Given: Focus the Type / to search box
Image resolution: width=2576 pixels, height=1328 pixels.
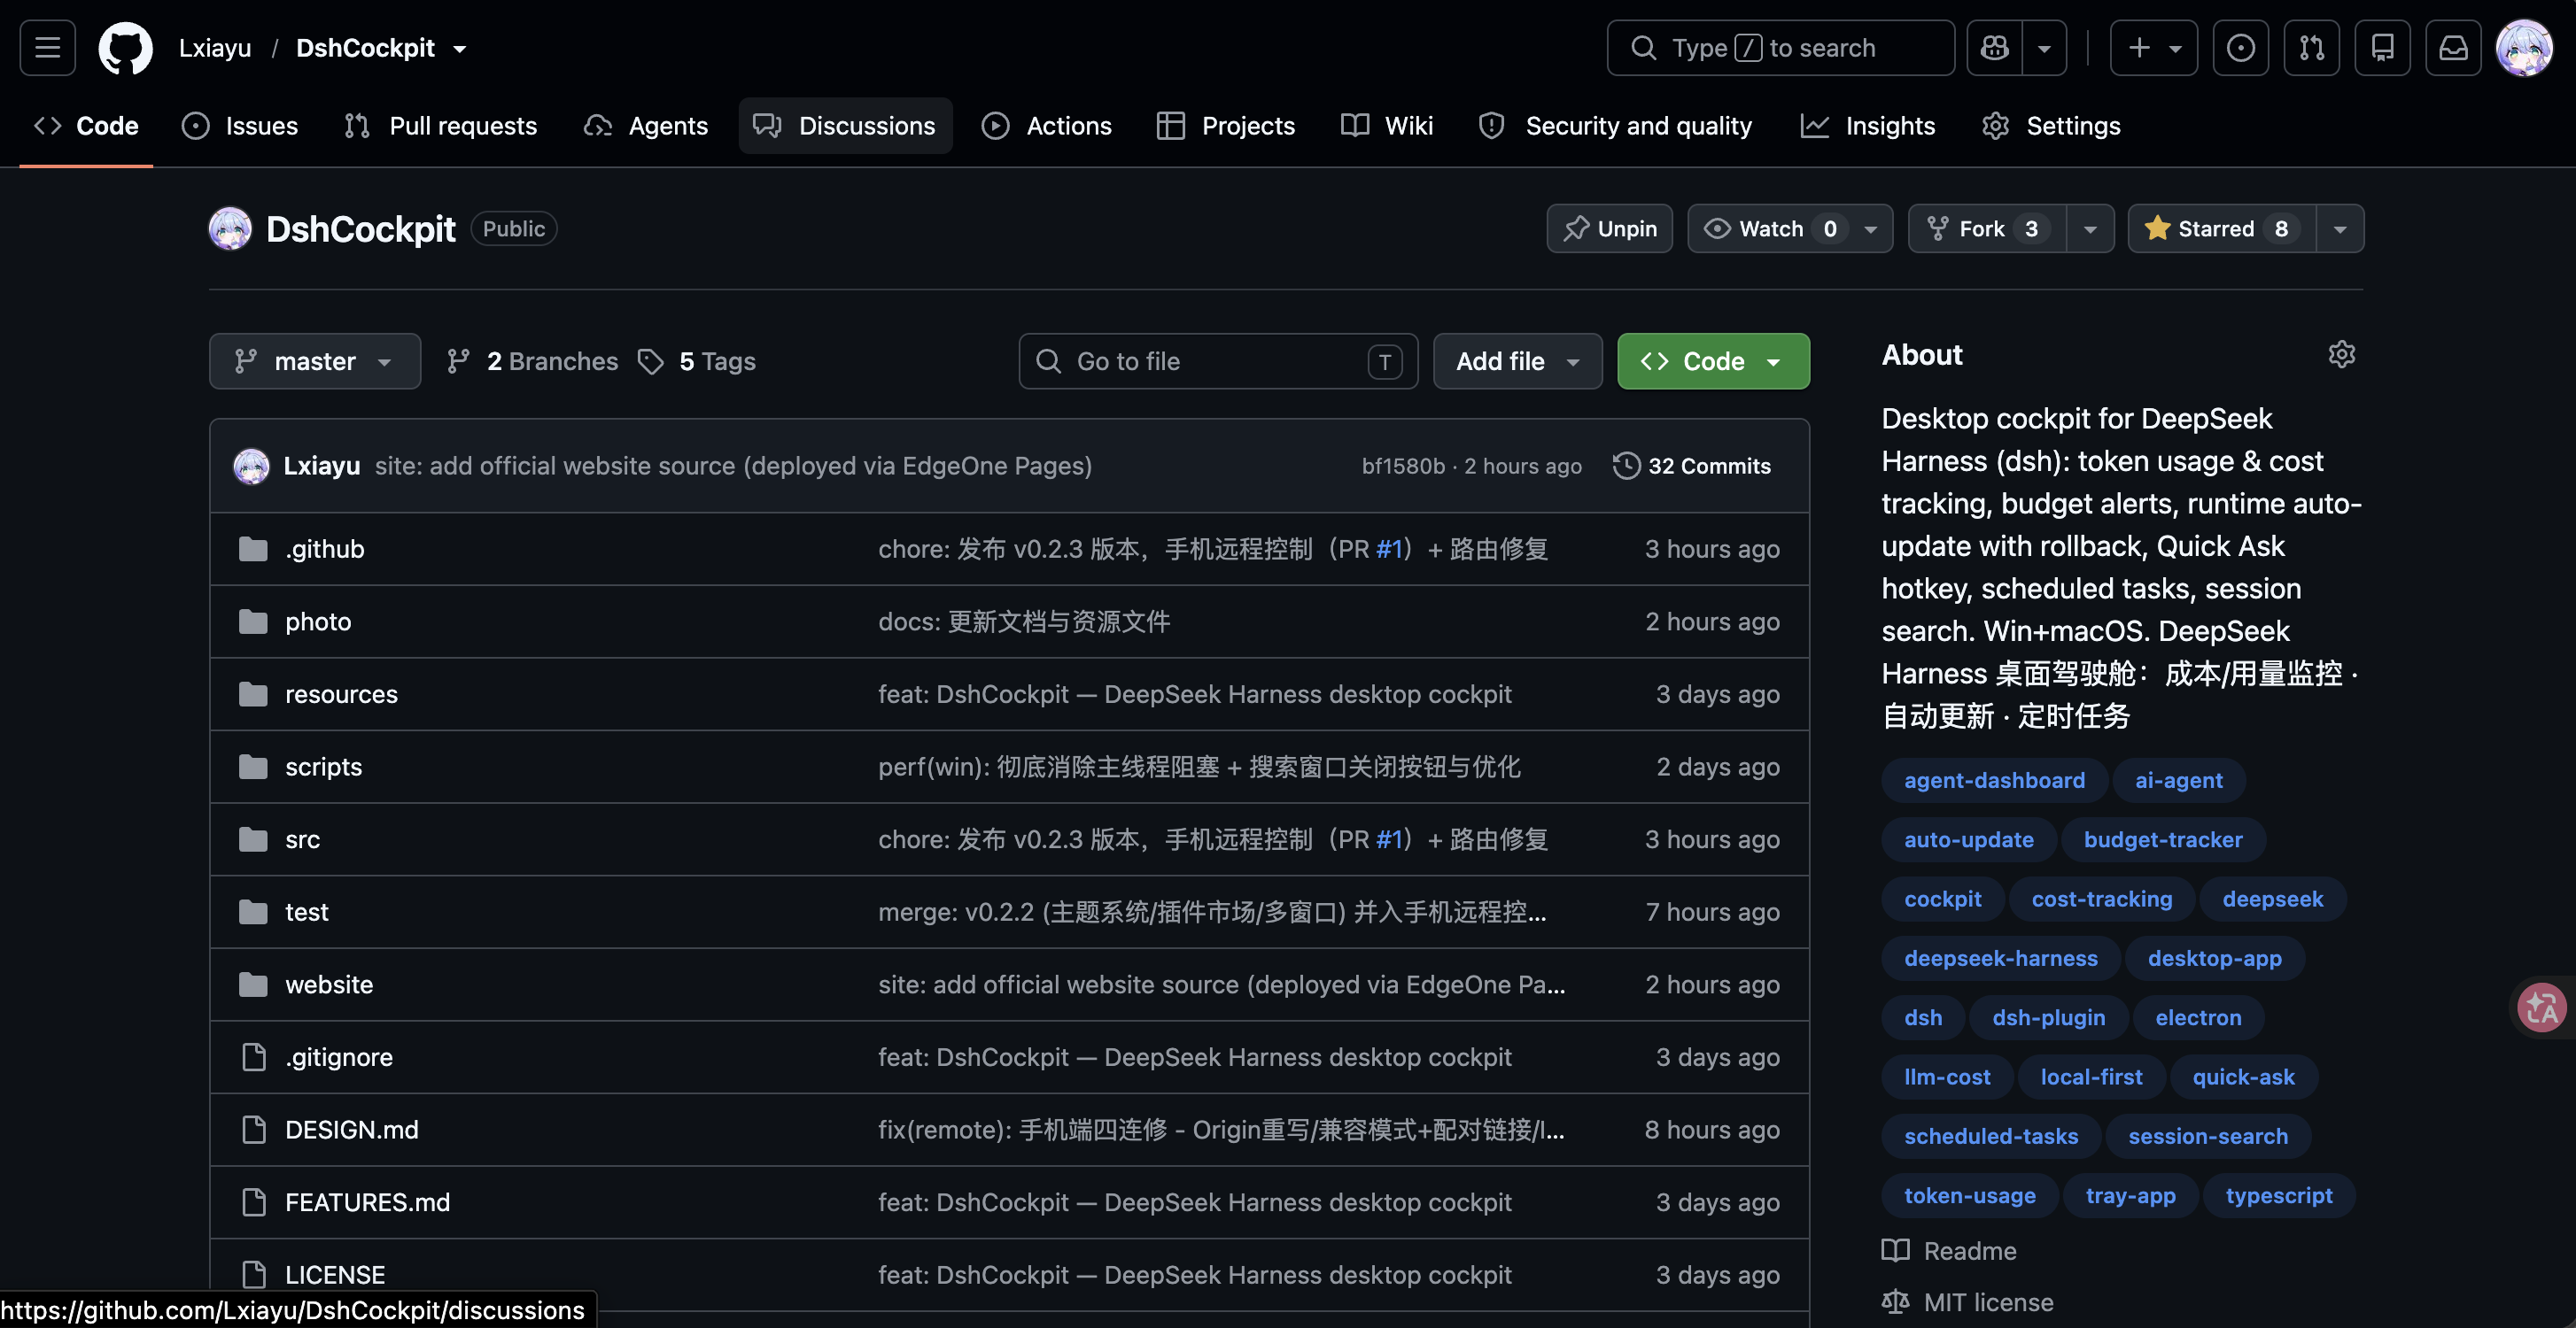Looking at the screenshot, I should coord(1780,47).
